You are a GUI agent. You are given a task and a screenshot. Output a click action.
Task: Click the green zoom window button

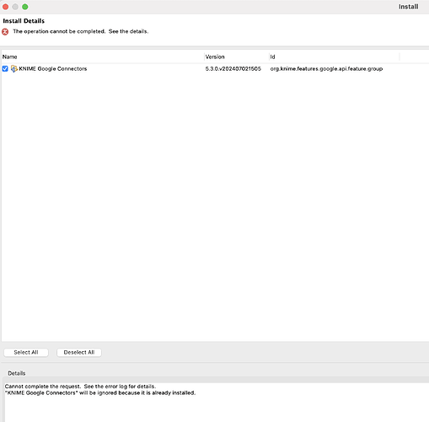tap(25, 7)
